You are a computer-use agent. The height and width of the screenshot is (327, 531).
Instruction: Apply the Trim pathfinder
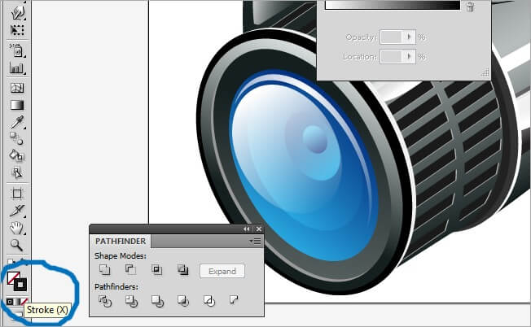(x=130, y=301)
